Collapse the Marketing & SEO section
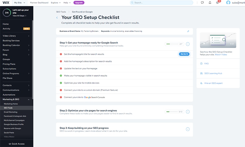The width and height of the screenshot is (245, 147). 29,100
